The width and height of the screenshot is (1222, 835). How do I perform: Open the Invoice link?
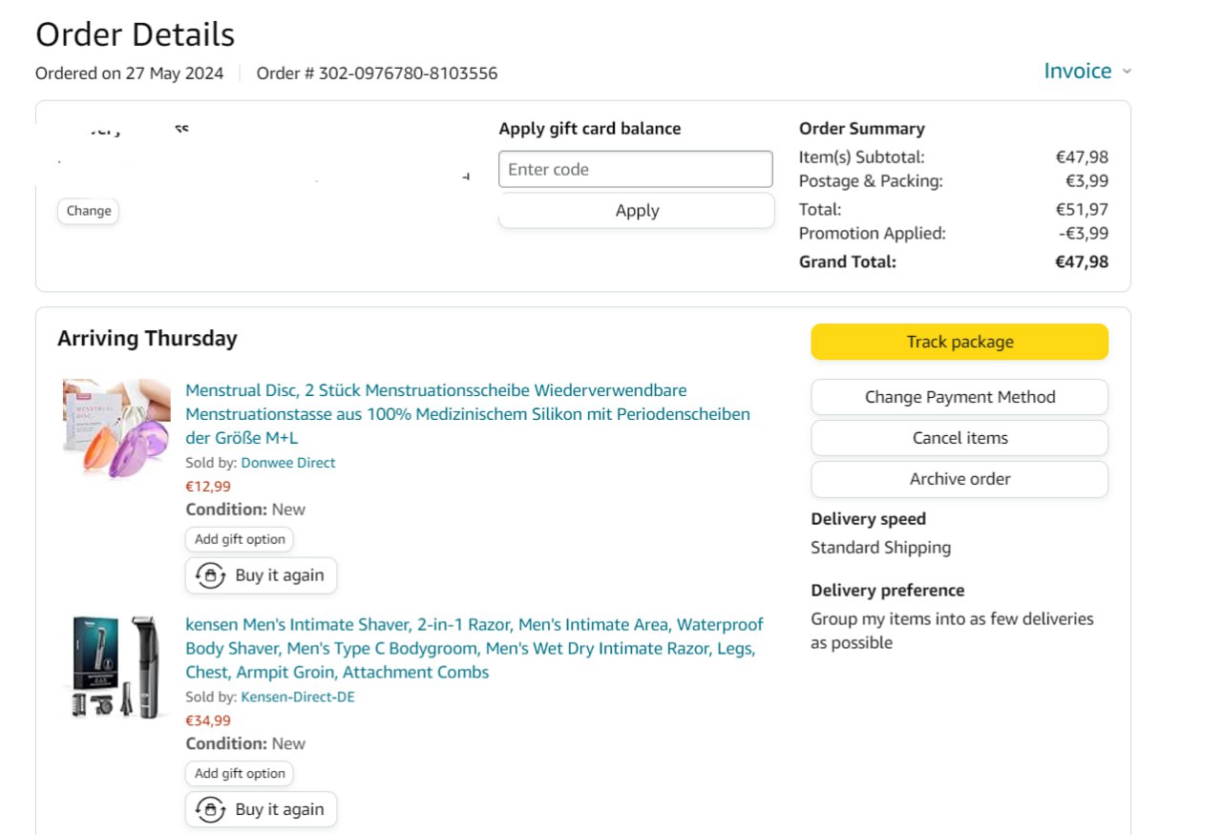tap(1077, 72)
